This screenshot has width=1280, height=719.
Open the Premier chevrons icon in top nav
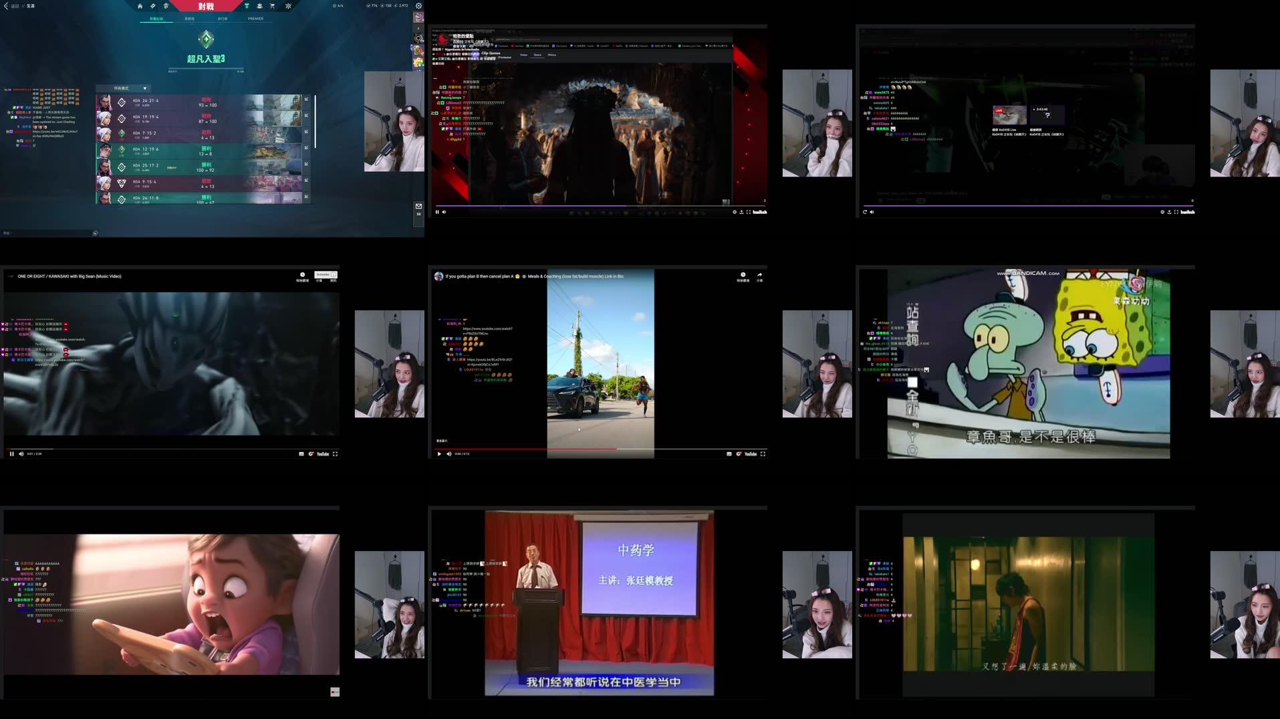coord(288,6)
